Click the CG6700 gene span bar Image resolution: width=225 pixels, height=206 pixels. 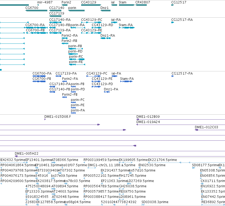point(36,11)
